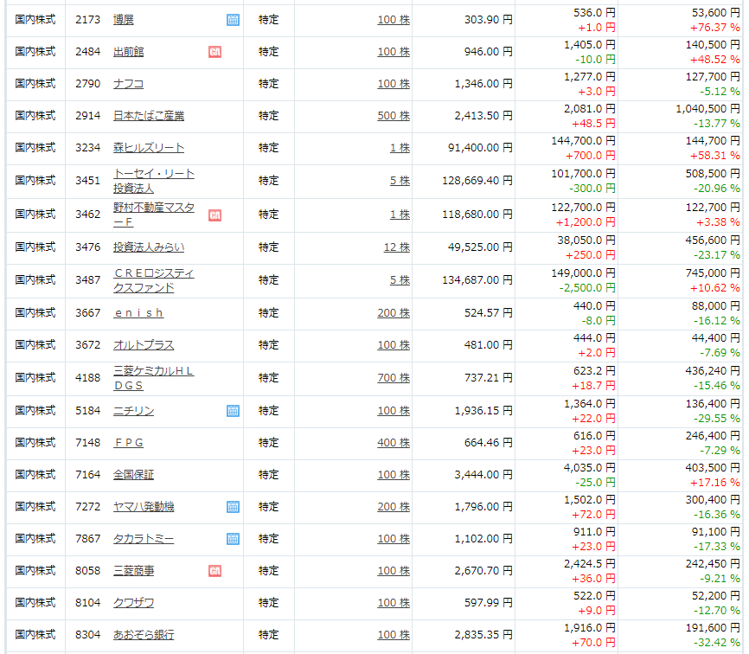Select the acquisition price 134,687.00 円

click(477, 280)
